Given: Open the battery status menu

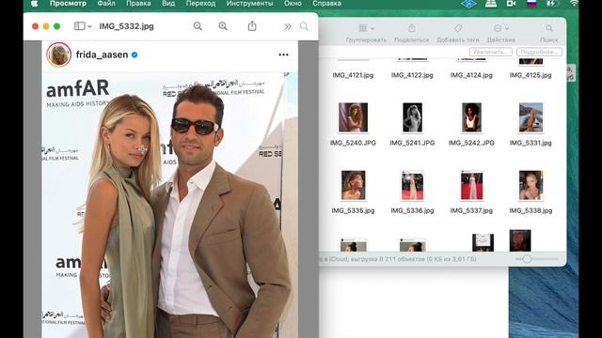Looking at the screenshot, I should click(551, 4).
